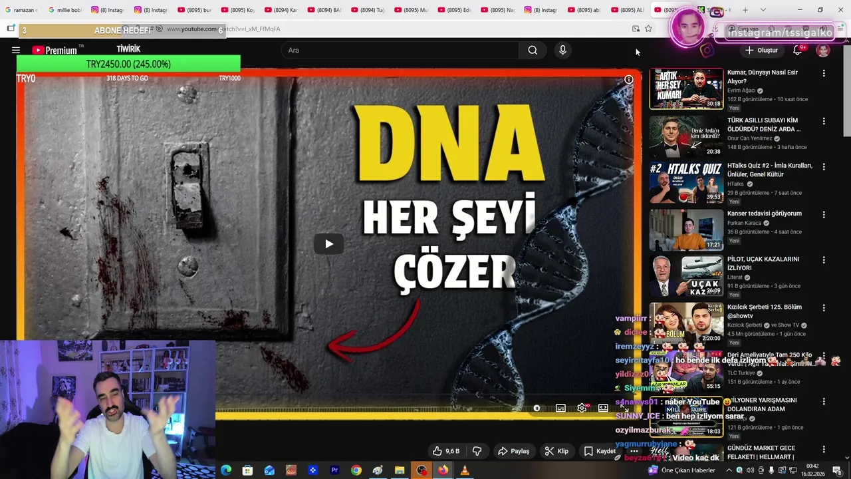Open account avatar menu in YouTube header

click(823, 51)
